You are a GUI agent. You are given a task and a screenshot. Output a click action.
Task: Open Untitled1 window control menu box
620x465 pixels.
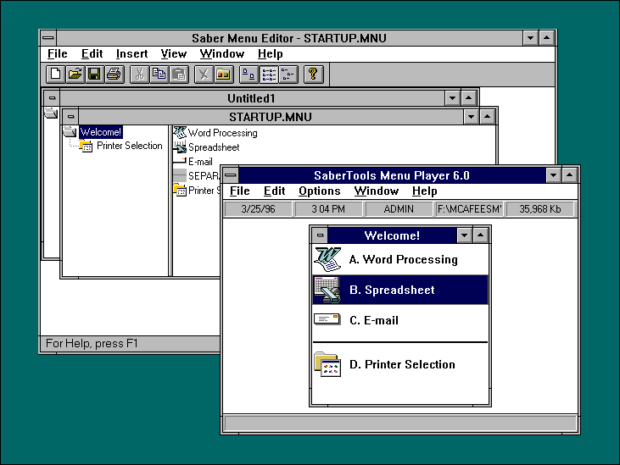(53, 98)
